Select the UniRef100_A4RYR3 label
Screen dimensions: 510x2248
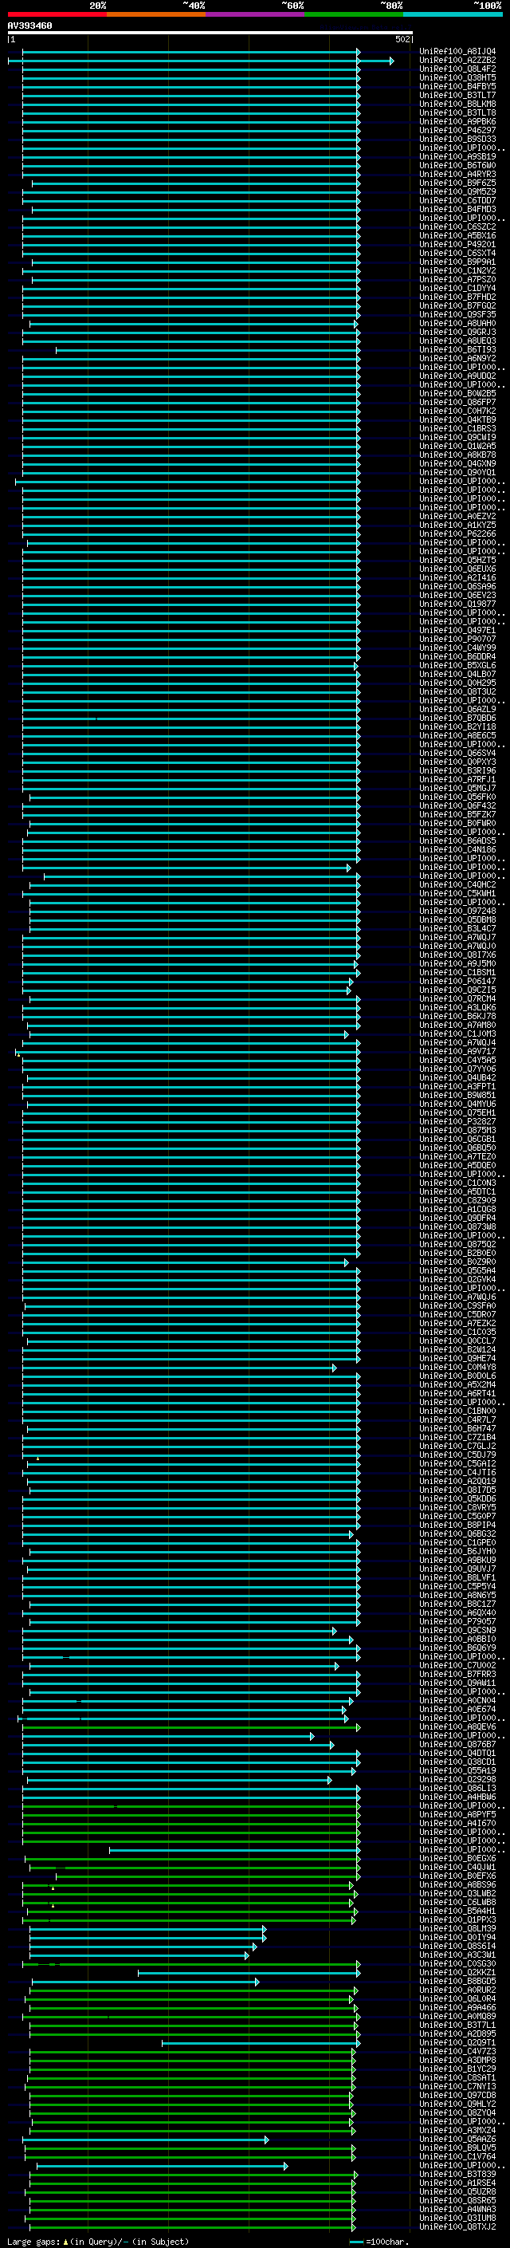(457, 175)
